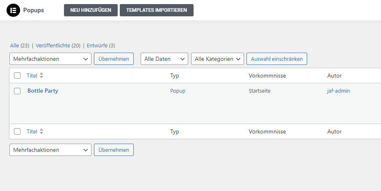Open the Alle Kategorien dropdown
Viewport: 381px width, 191px height.
point(217,59)
